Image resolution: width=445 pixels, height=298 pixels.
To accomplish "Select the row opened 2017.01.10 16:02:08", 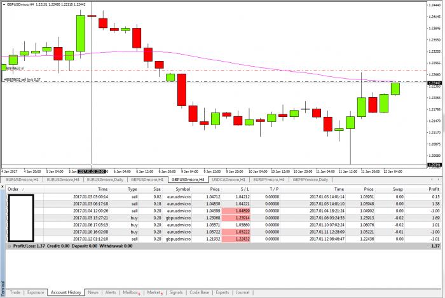I will (x=223, y=232).
